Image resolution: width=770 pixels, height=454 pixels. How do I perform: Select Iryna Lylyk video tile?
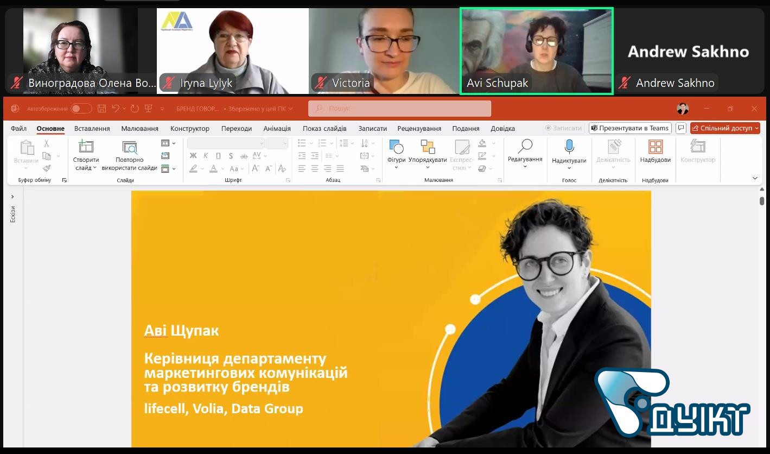coord(233,51)
